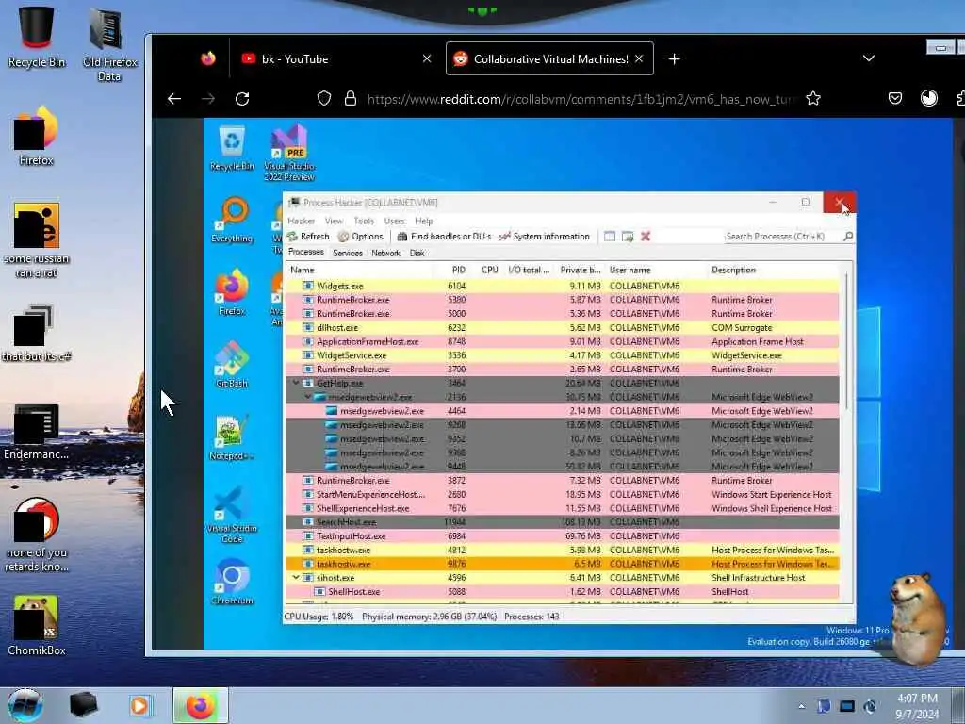The width and height of the screenshot is (965, 724).
Task: Collapse the sihost.exe process tree
Action: coord(296,578)
